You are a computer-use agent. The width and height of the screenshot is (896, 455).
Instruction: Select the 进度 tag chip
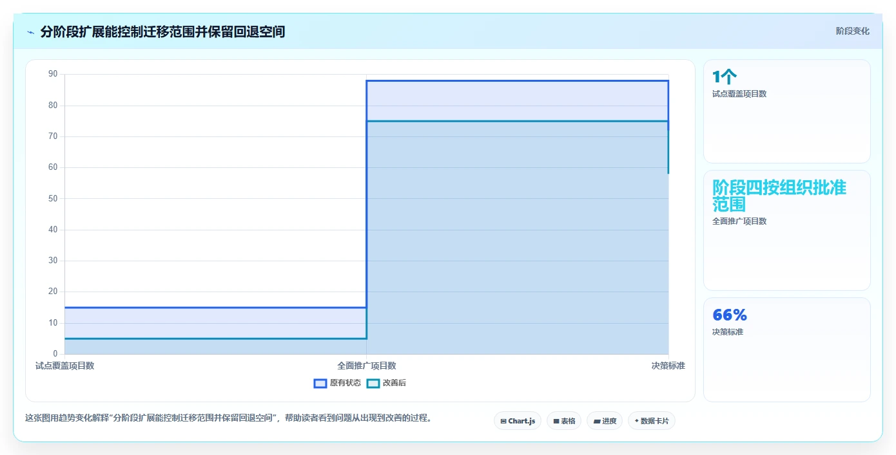pos(605,421)
